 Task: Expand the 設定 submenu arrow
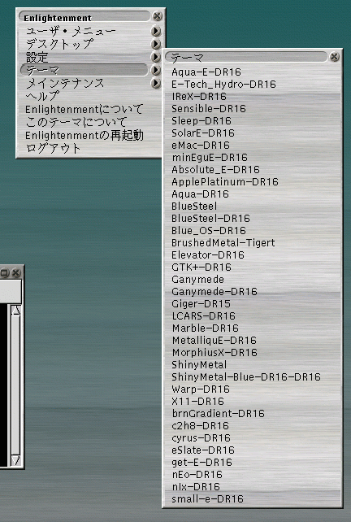tap(155, 57)
